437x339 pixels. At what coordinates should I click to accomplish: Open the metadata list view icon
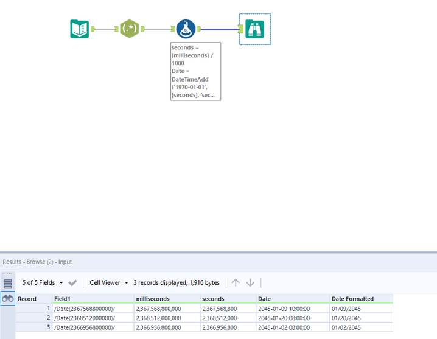tap(8, 283)
